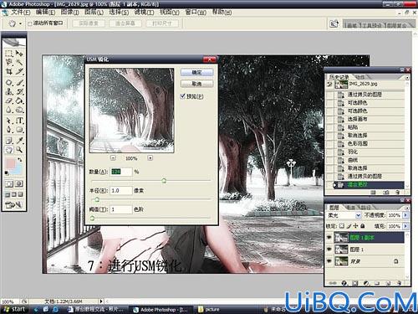Open the layer blend mode dropdown
The width and height of the screenshot is (418, 314).
pyautogui.click(x=344, y=215)
